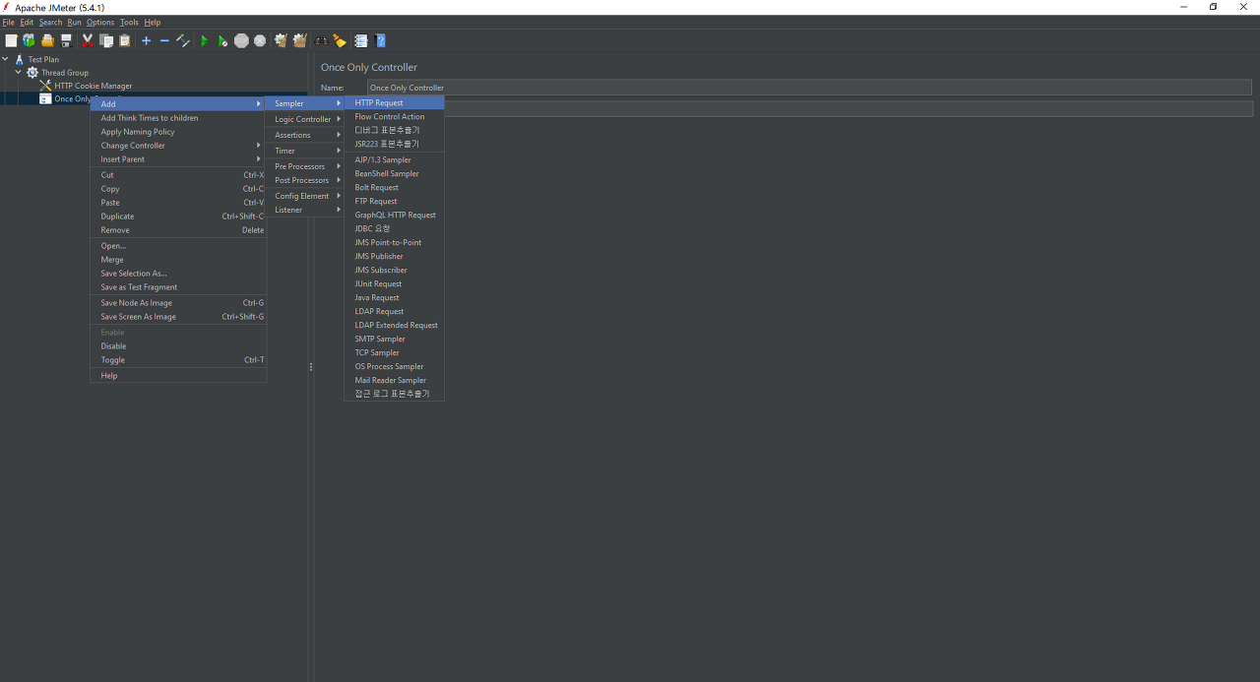1260x682 pixels.
Task: Open the Edit menu
Action: point(27,22)
